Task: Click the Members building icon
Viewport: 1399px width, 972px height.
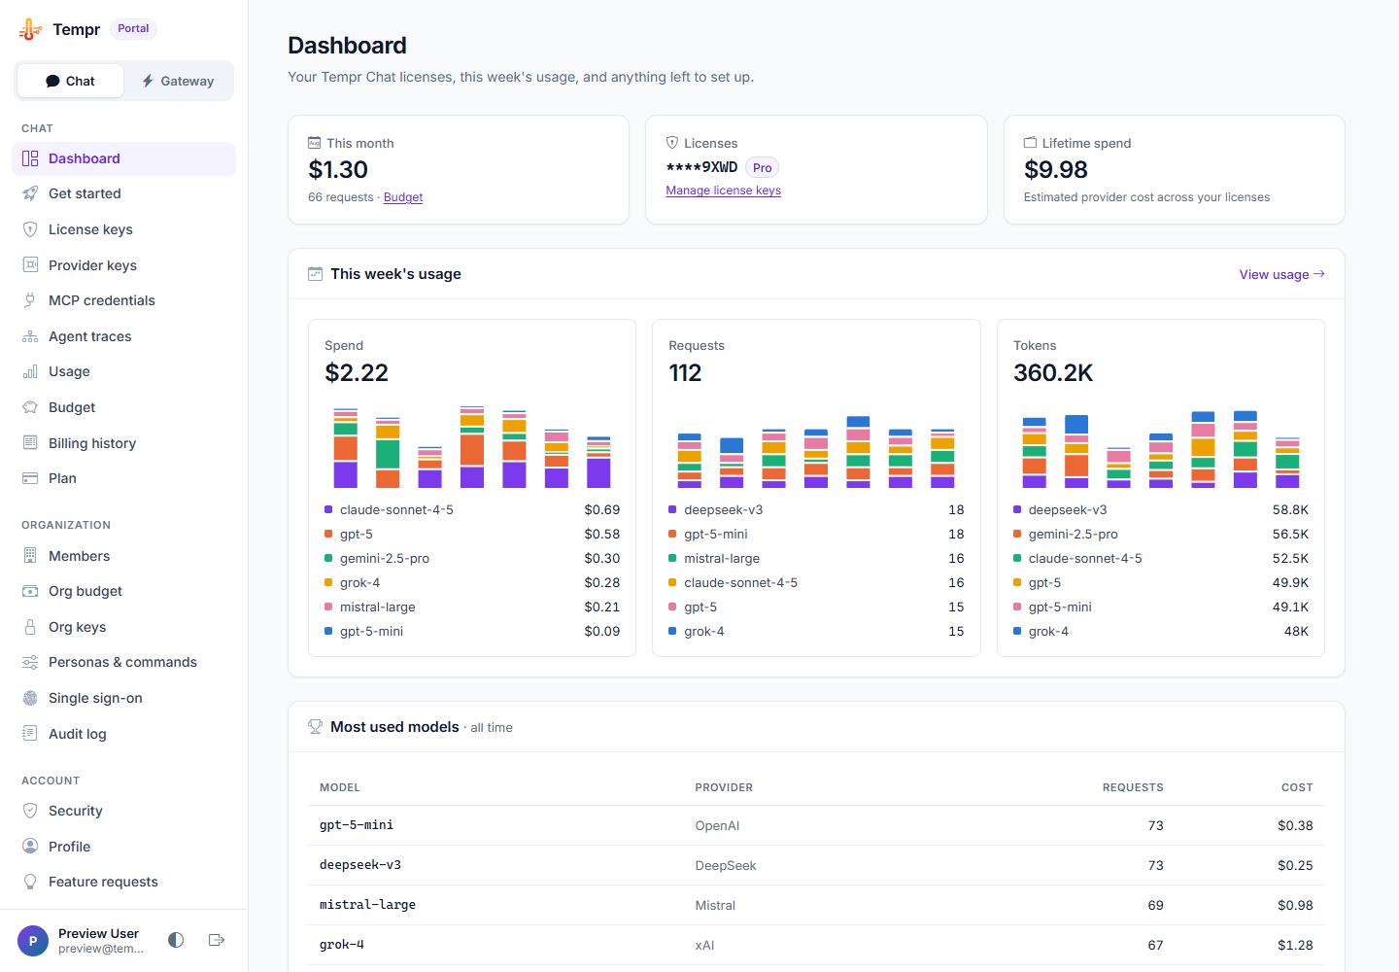Action: (x=30, y=556)
